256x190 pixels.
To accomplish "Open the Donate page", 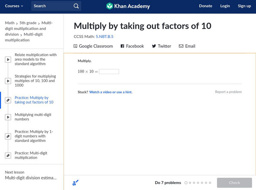I will [x=205, y=6].
